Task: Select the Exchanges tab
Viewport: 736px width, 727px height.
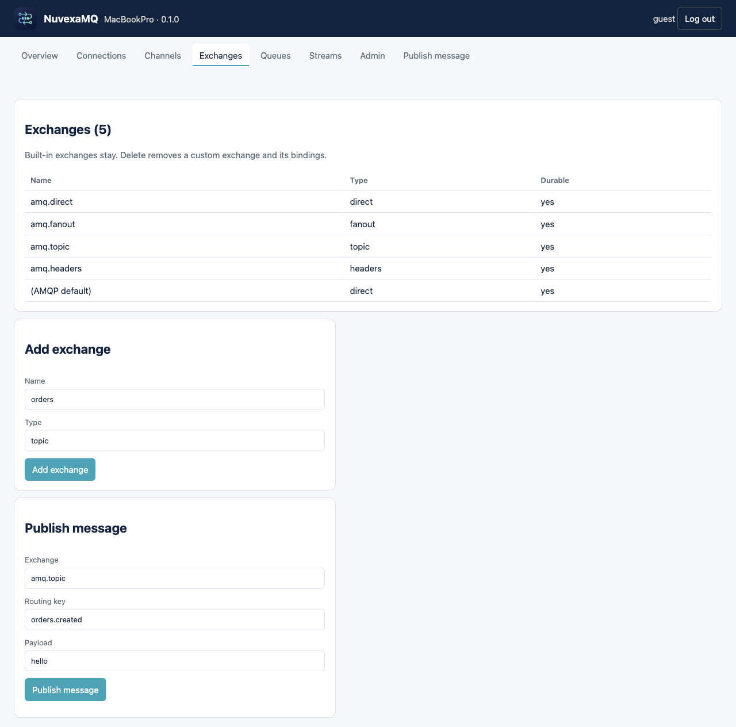Action: click(x=221, y=55)
